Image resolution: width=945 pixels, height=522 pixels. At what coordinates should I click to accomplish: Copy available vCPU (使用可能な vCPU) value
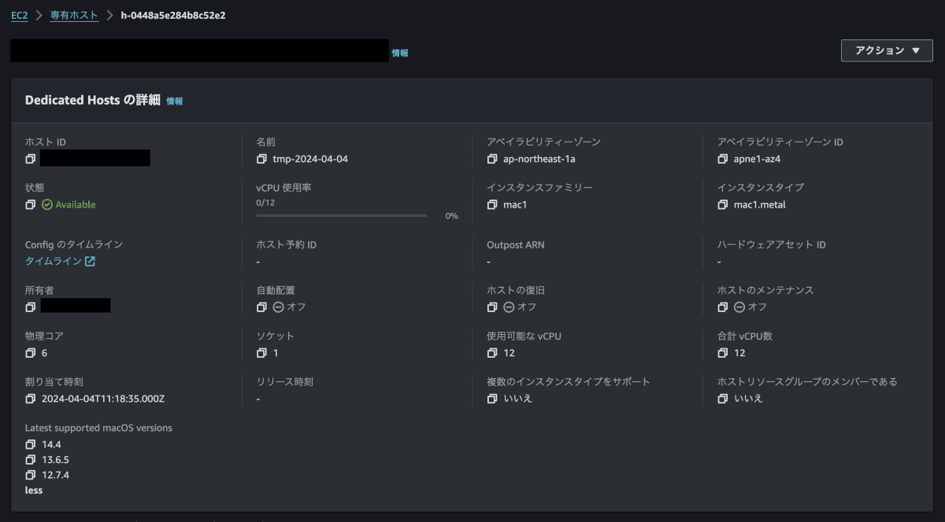(492, 352)
